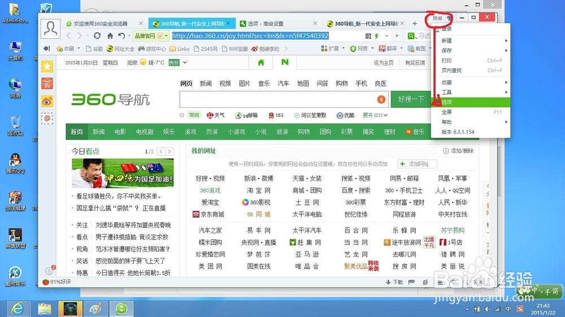Click the 好搜一下 search button
Viewport: 565px width, 317px height.
pos(411,99)
